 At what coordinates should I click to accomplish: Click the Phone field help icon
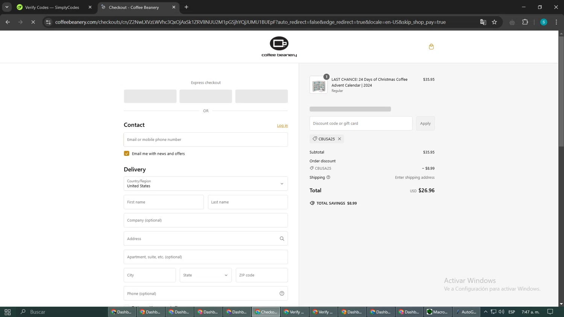[282, 293]
